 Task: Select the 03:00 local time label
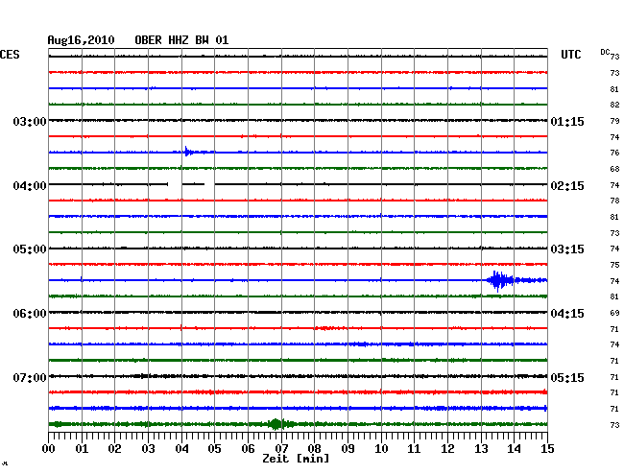pos(30,121)
